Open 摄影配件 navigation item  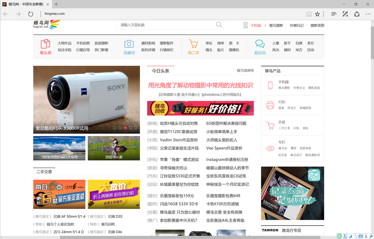point(167,43)
